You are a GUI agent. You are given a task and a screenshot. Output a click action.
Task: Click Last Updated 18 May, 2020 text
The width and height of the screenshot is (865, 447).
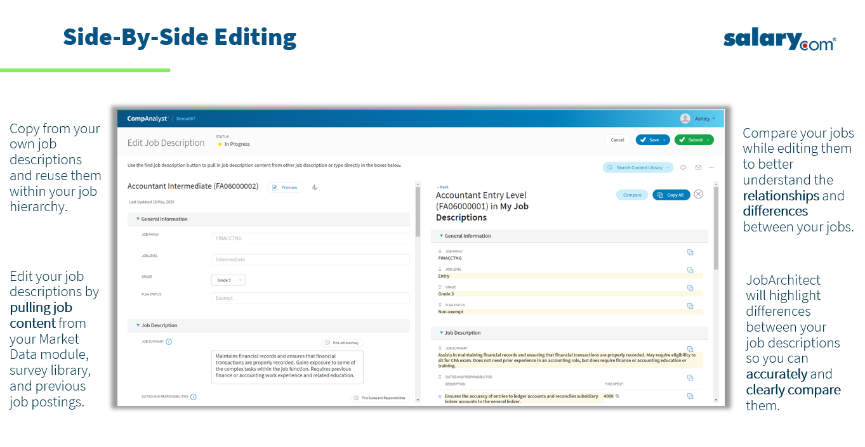coord(151,202)
